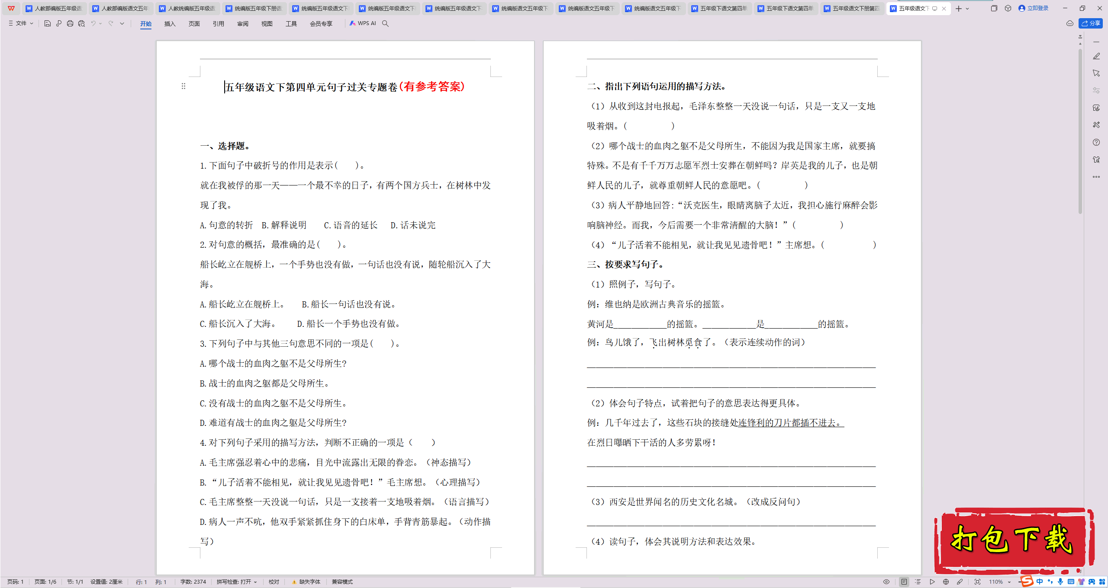
Task: Select the 引用 ribbon tab
Action: [218, 24]
